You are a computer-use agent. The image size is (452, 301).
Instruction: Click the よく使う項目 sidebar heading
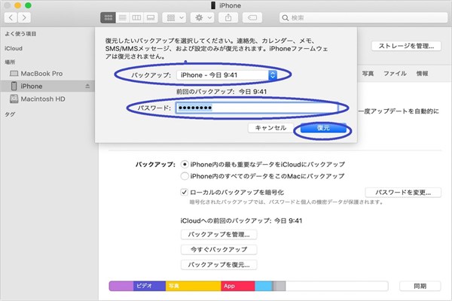point(20,34)
